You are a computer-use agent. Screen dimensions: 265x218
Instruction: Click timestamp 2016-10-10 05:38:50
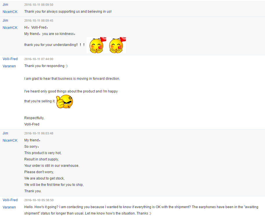pyautogui.click(x=39, y=200)
